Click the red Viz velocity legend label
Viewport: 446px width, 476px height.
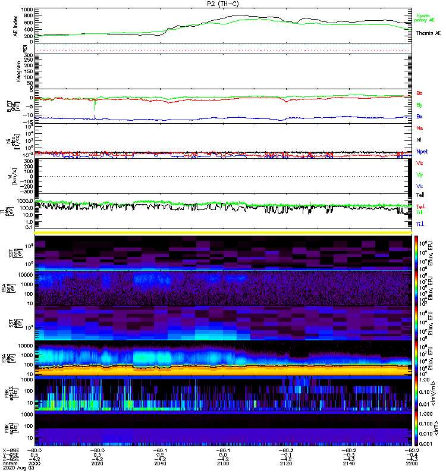(419, 163)
